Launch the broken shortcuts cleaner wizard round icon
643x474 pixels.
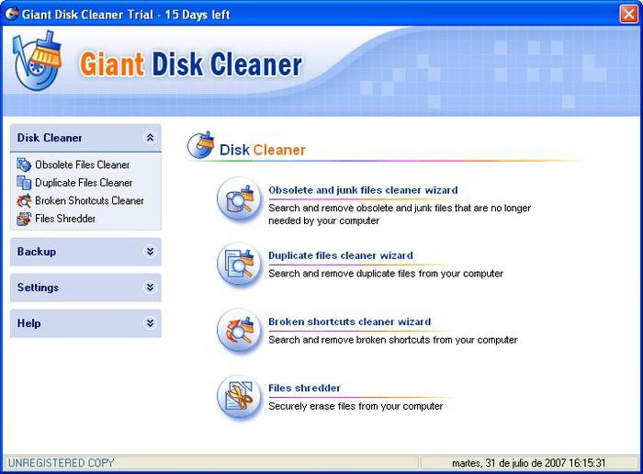239,331
